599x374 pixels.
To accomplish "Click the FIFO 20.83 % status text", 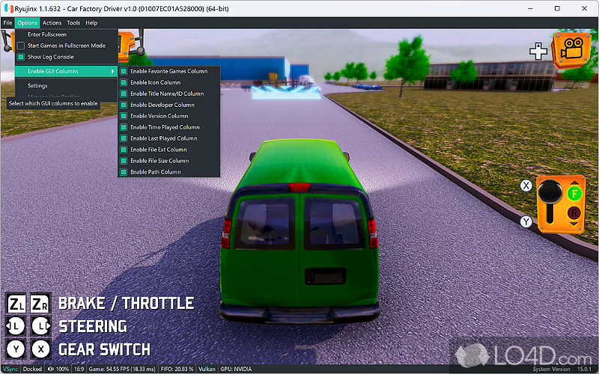I will [x=177, y=369].
